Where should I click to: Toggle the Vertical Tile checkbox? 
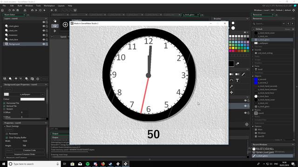[4, 106]
